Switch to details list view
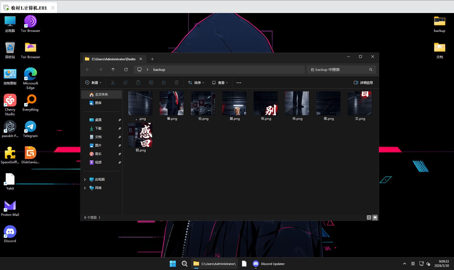 [369, 217]
